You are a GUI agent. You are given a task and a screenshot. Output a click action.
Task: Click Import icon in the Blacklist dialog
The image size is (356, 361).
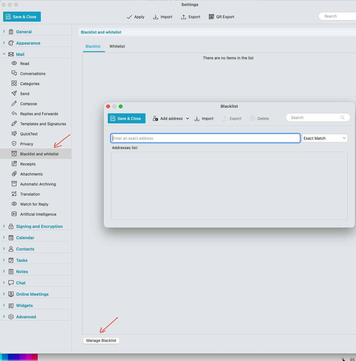pos(197,119)
